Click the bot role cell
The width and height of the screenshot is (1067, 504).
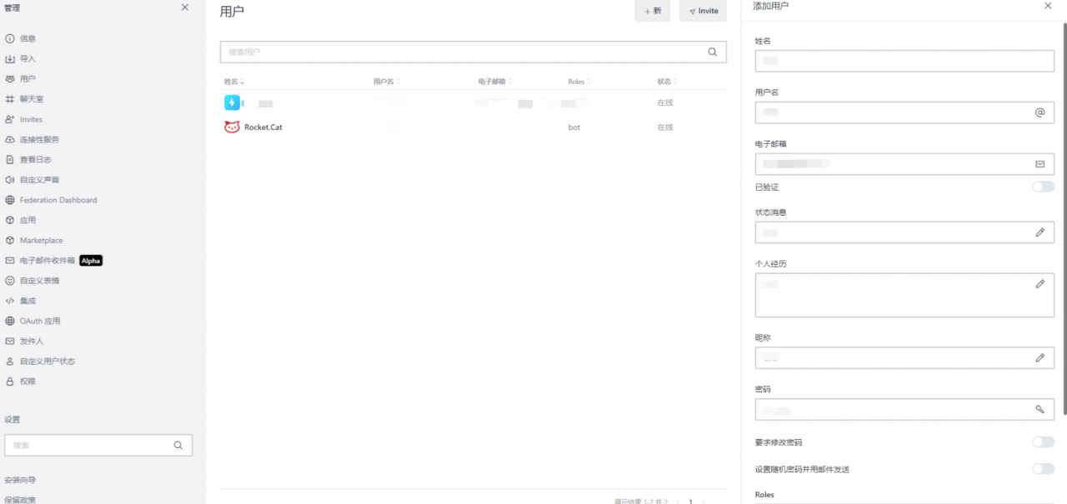point(574,127)
